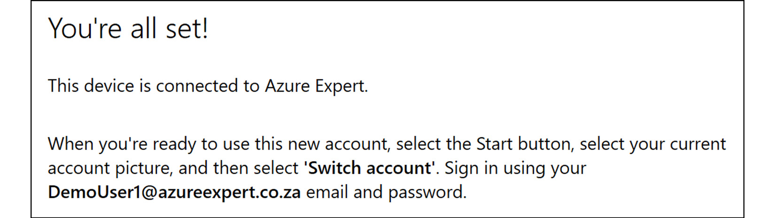Click the "You're all set!" heading
The image size is (775, 218).
[x=128, y=28]
